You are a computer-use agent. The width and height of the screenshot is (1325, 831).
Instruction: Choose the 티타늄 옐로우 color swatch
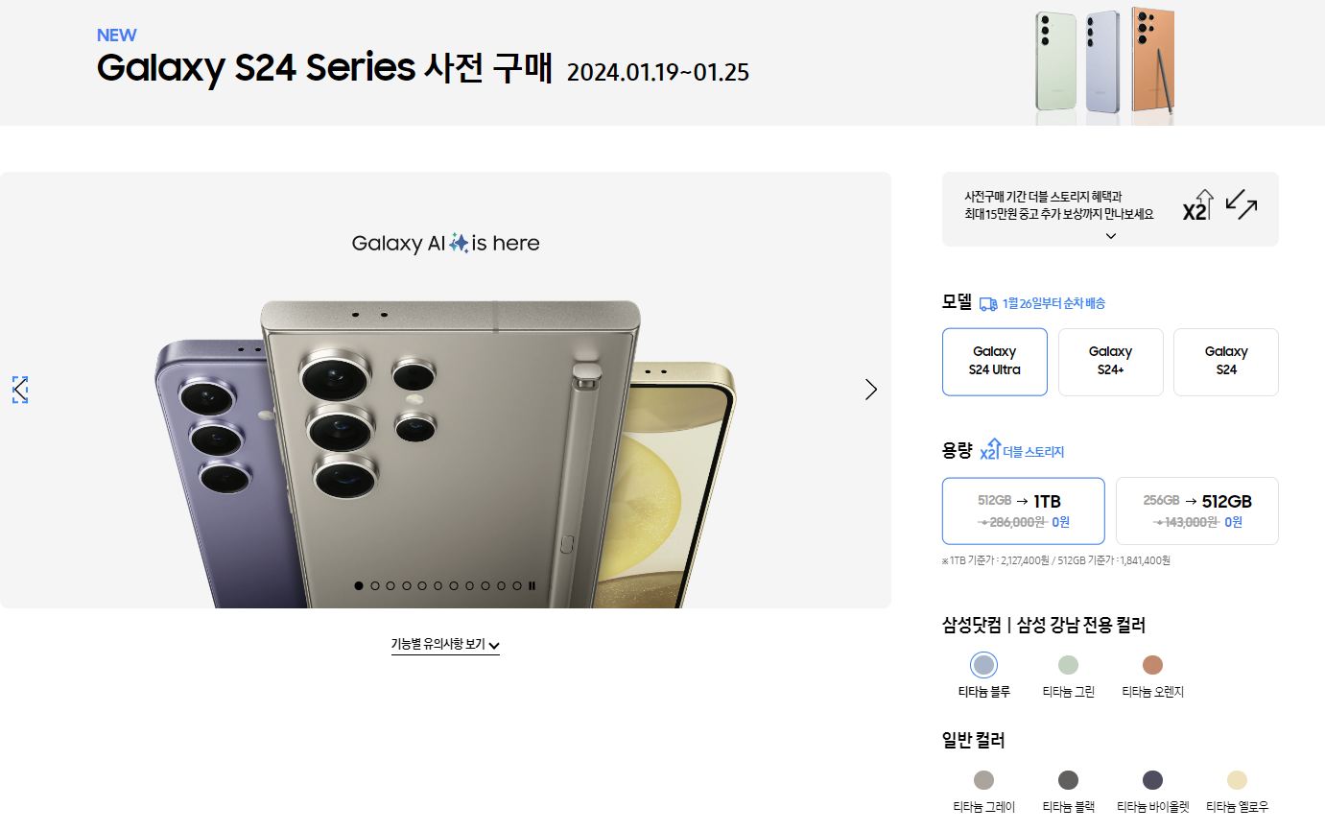(1237, 780)
